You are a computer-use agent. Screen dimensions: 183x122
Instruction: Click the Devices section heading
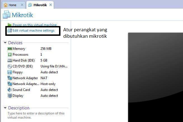coord(15,43)
